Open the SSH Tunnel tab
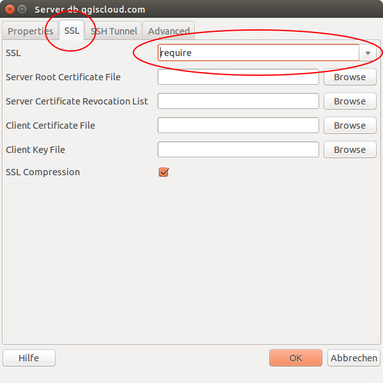 pos(114,31)
